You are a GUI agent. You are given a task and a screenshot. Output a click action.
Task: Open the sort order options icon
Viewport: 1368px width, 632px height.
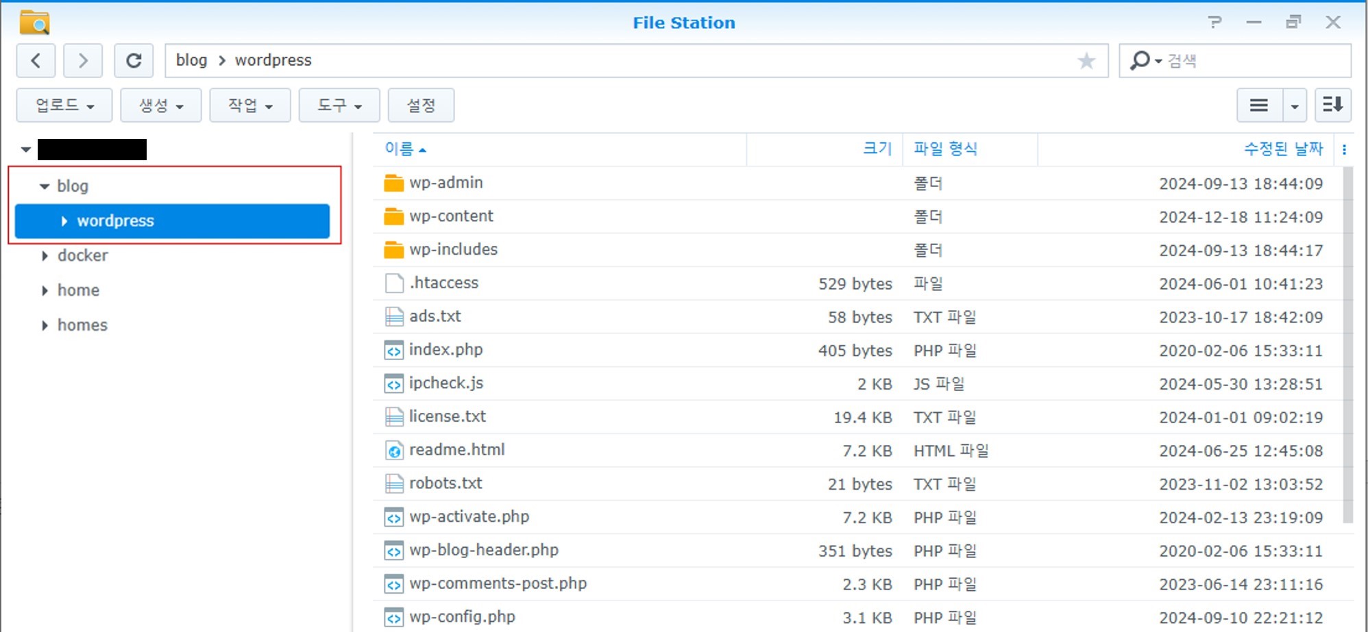[1333, 105]
